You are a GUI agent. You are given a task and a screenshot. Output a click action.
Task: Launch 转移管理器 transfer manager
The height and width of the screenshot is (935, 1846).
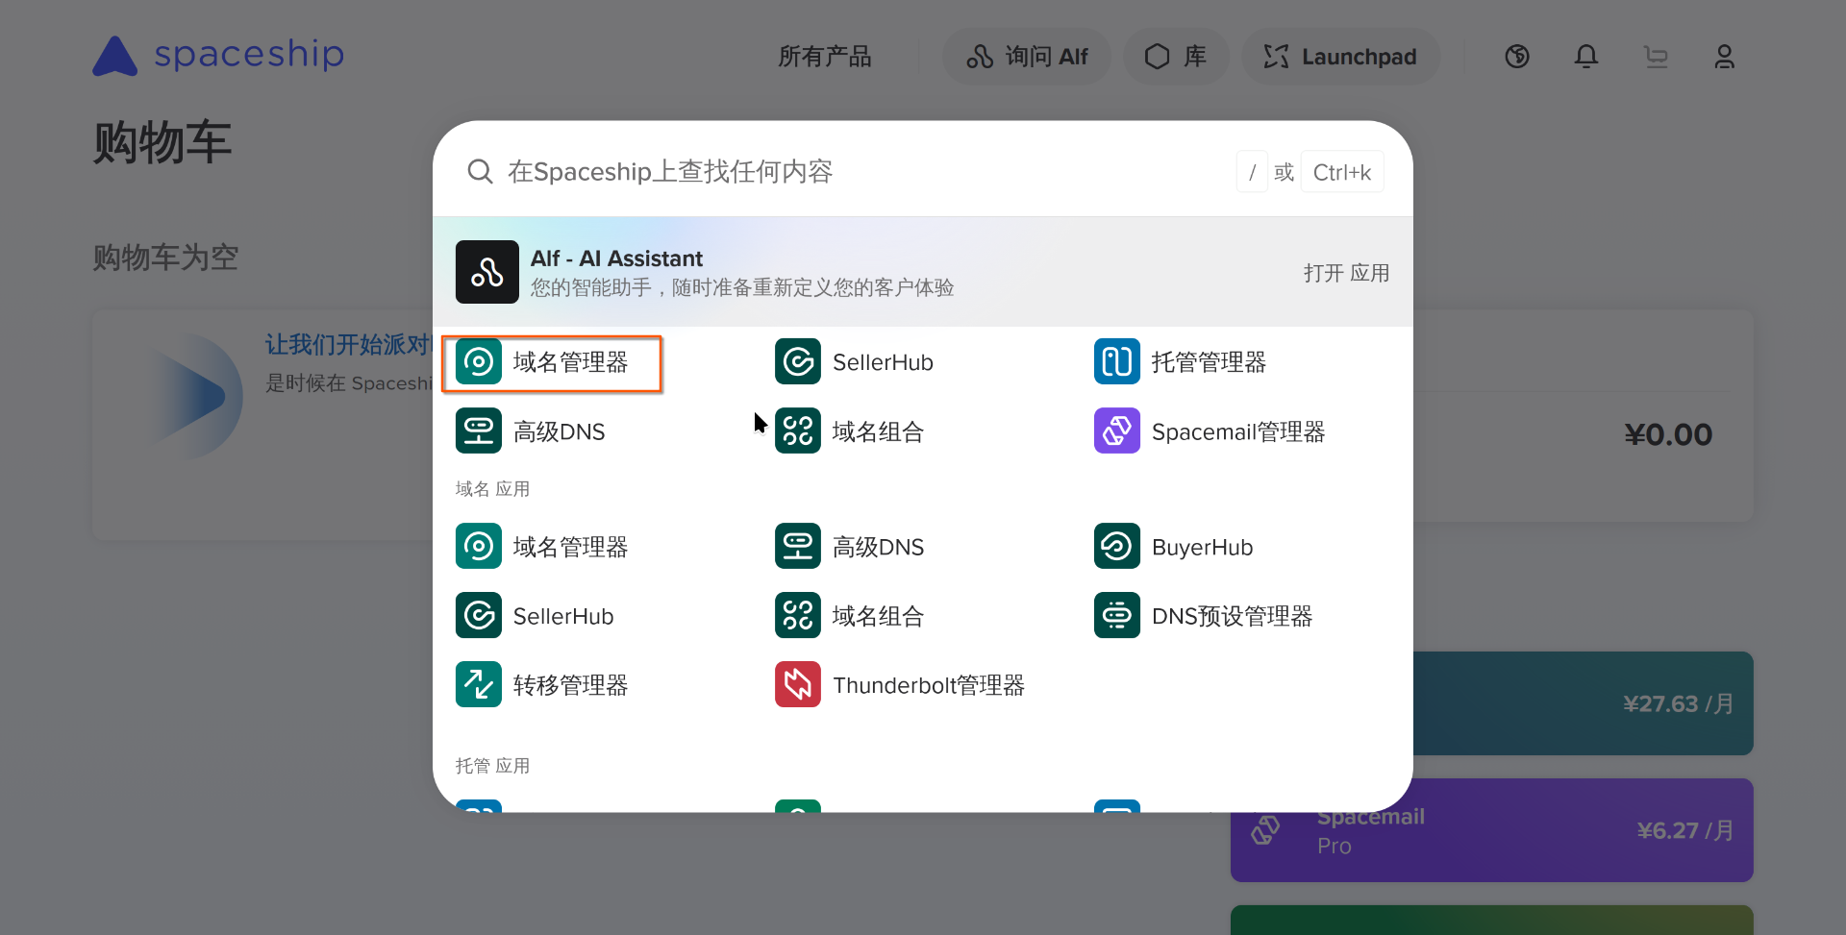542,685
